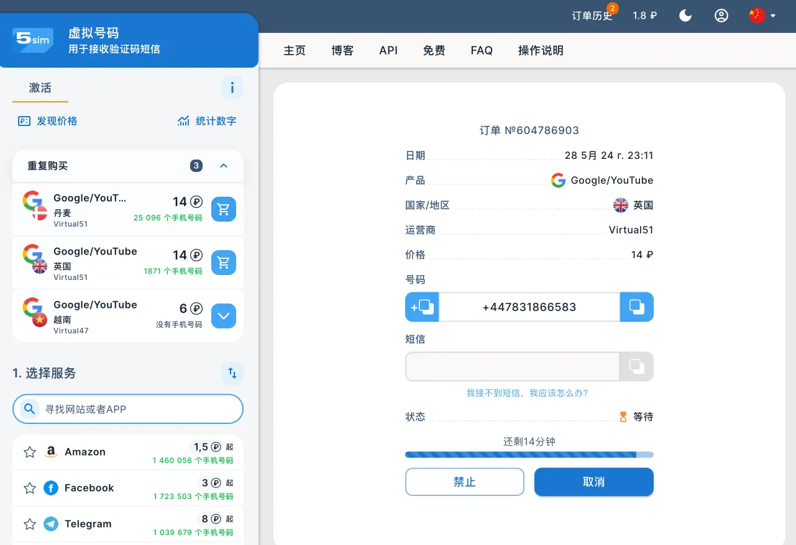Image resolution: width=796 pixels, height=545 pixels.
Task: Open the language selector with Chinese flag
Action: [762, 16]
